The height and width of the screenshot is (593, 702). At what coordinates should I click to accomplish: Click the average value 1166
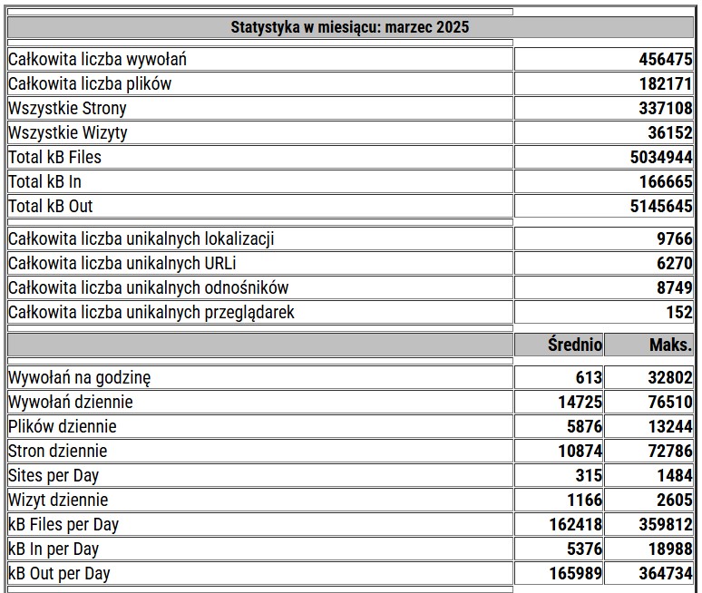[x=584, y=500]
